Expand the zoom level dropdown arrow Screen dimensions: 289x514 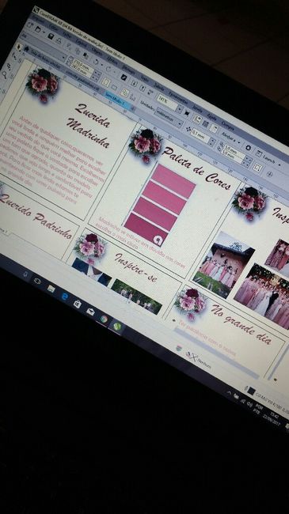click(x=180, y=108)
